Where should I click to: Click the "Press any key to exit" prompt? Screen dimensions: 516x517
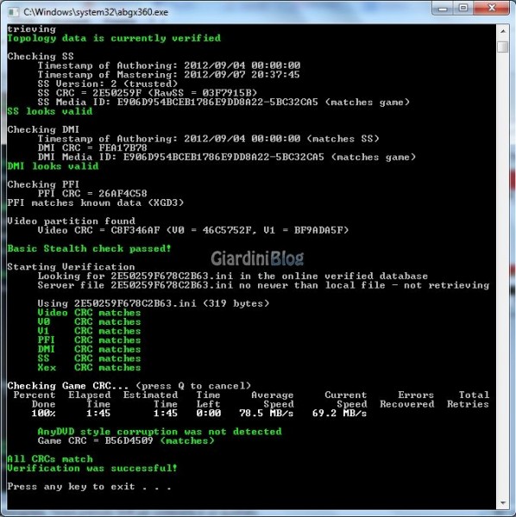[x=89, y=486]
